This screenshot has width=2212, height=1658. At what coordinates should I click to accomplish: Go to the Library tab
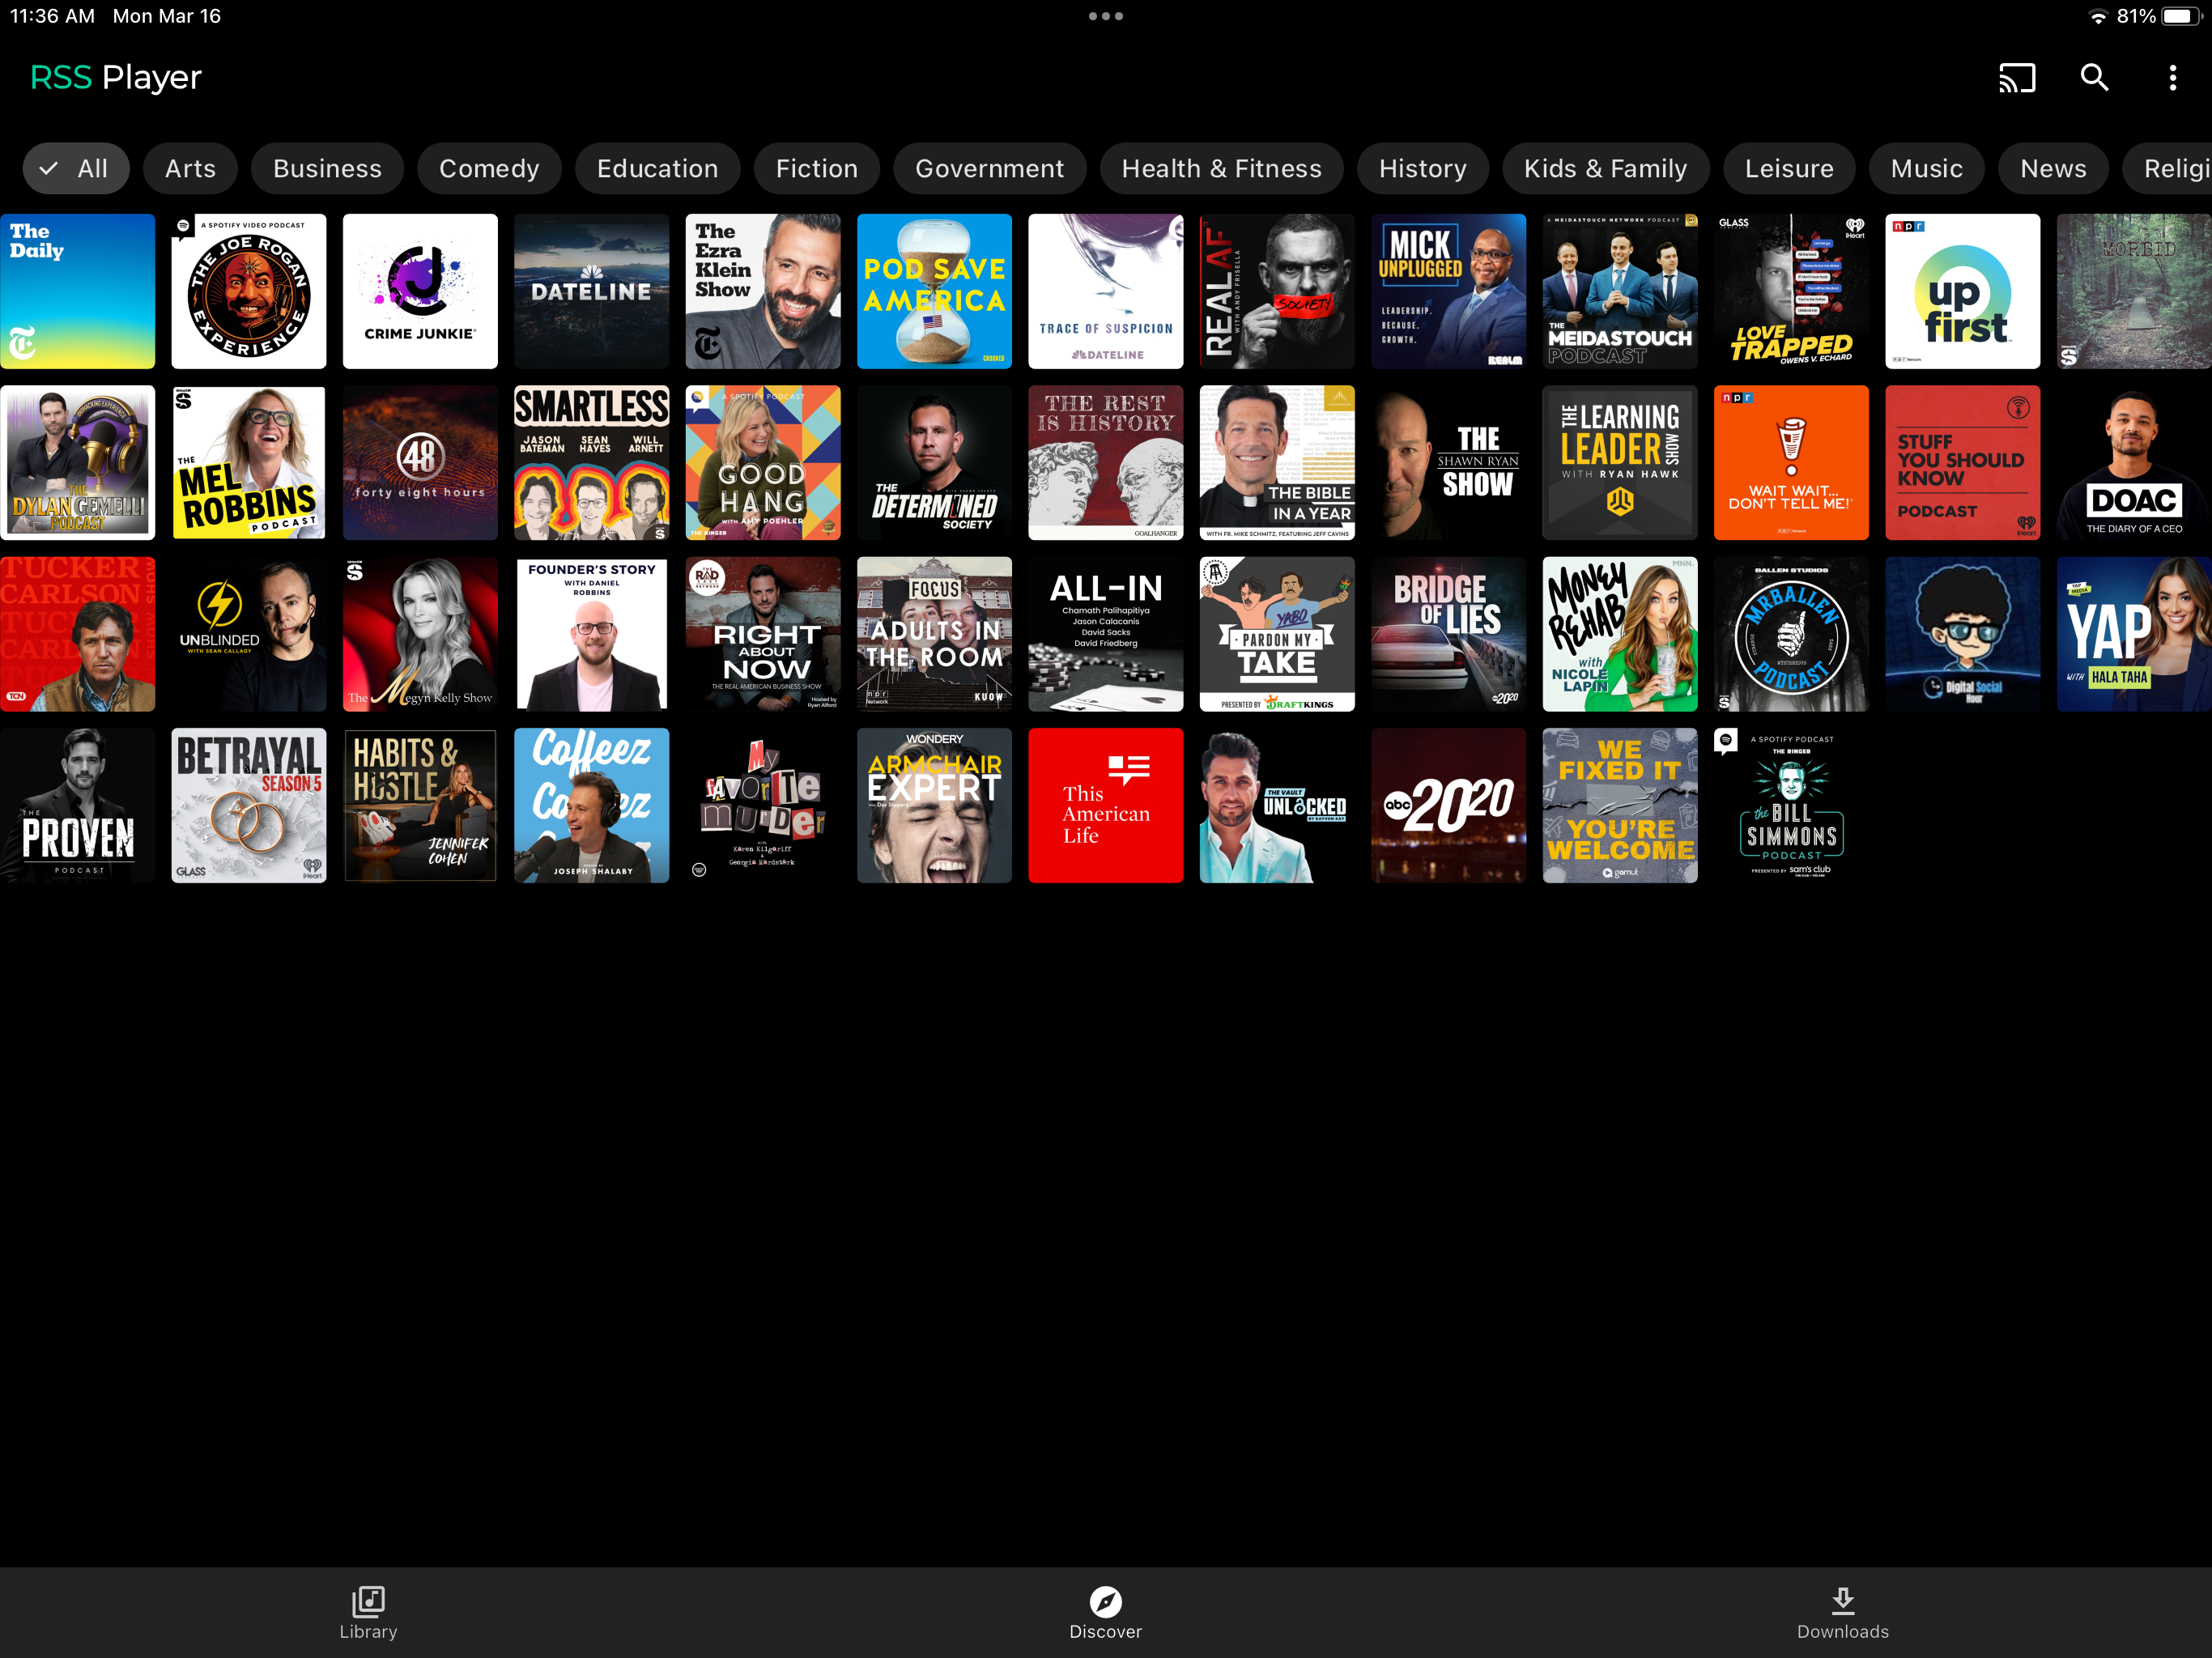[368, 1612]
